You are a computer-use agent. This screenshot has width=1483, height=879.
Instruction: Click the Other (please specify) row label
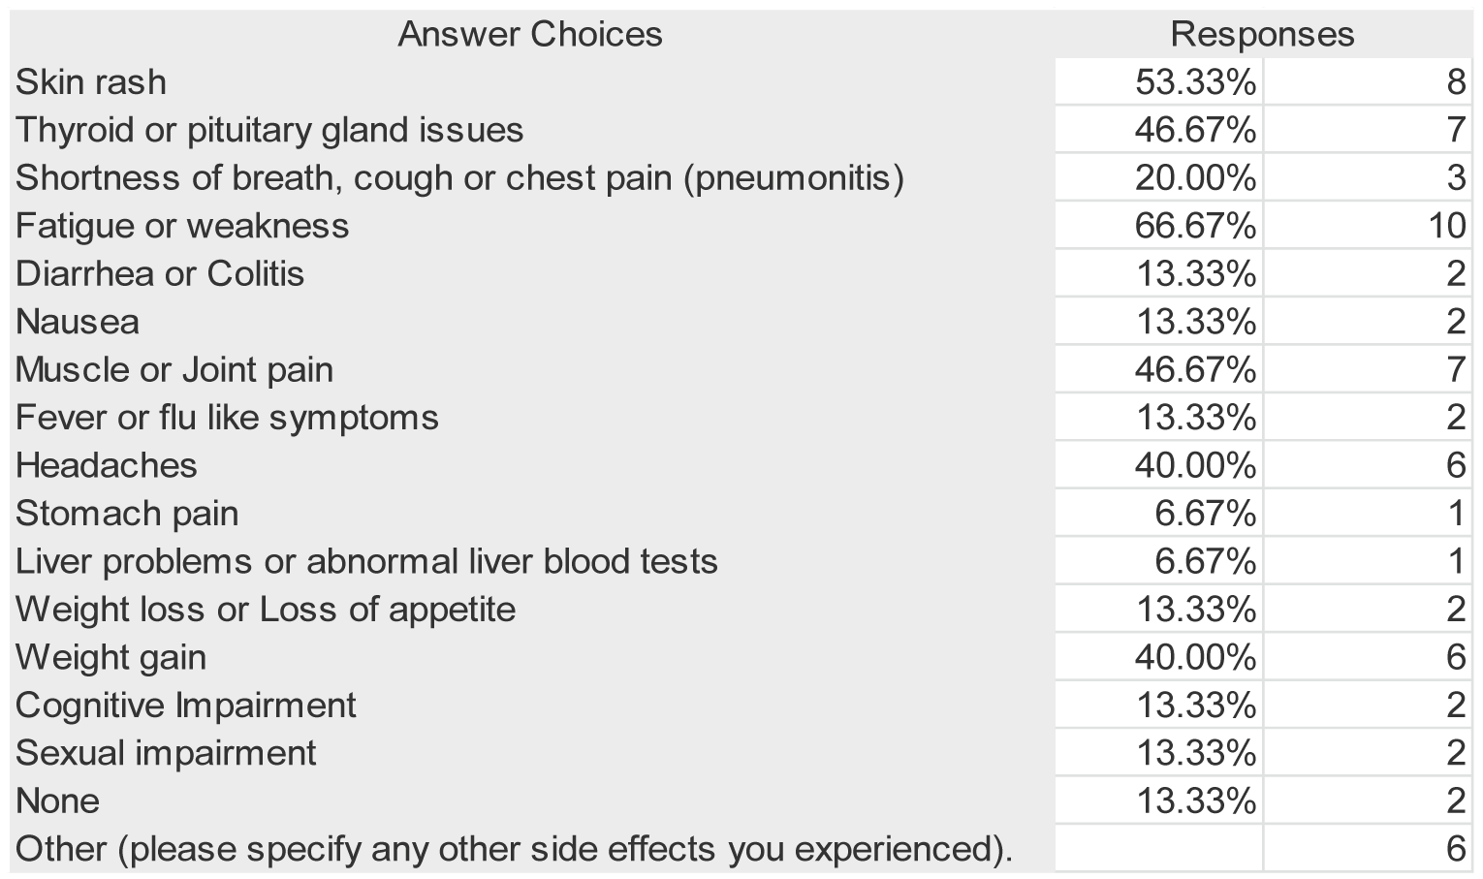tap(514, 849)
